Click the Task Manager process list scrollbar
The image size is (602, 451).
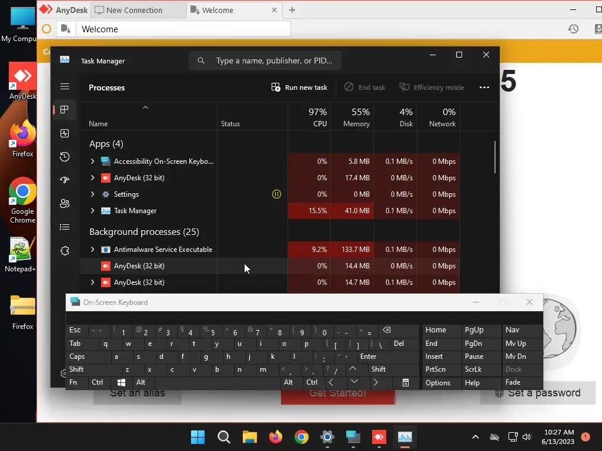tap(495, 157)
